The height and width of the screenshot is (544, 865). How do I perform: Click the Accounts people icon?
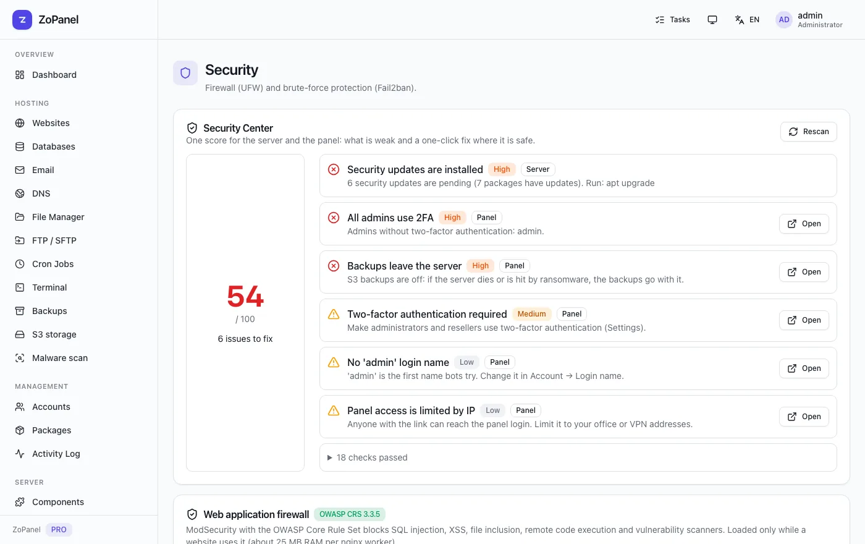20,407
